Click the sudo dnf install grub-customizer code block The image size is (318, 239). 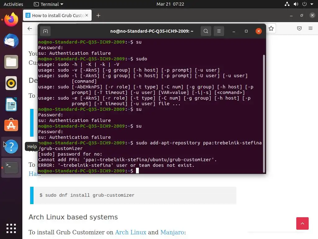point(133,195)
